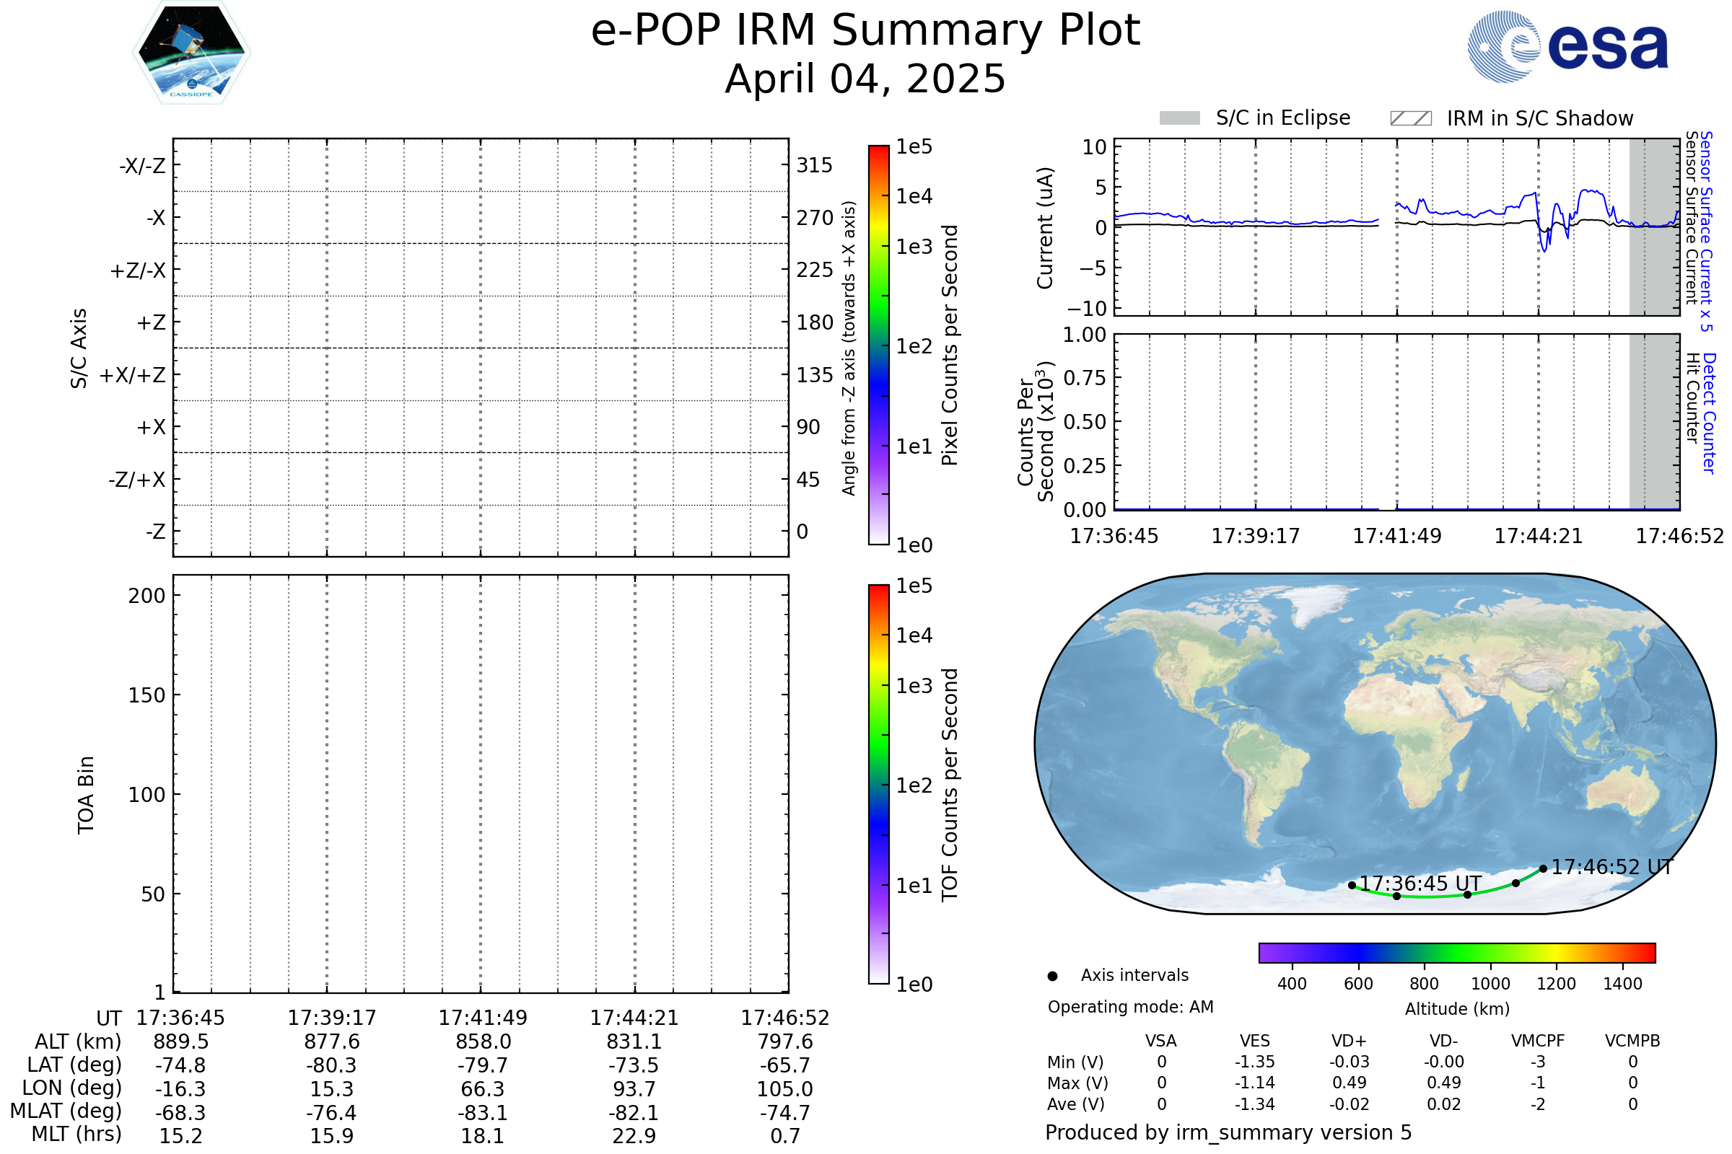Click the VMCPF column header
The width and height of the screenshot is (1732, 1154).
[1538, 1041]
